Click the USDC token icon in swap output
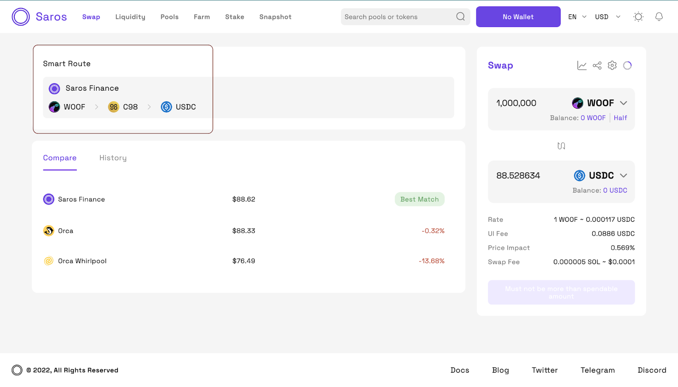 pos(580,175)
